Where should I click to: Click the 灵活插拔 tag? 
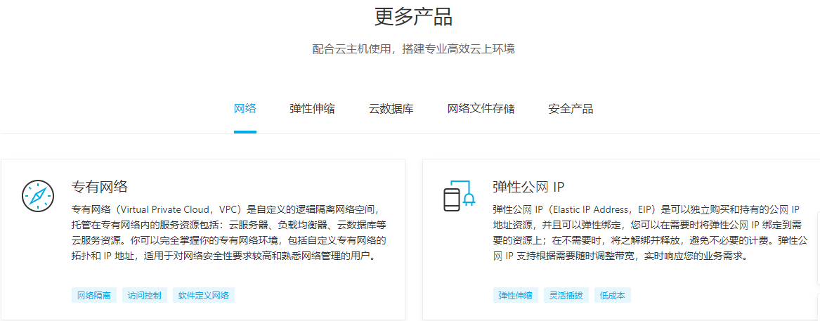coord(566,296)
